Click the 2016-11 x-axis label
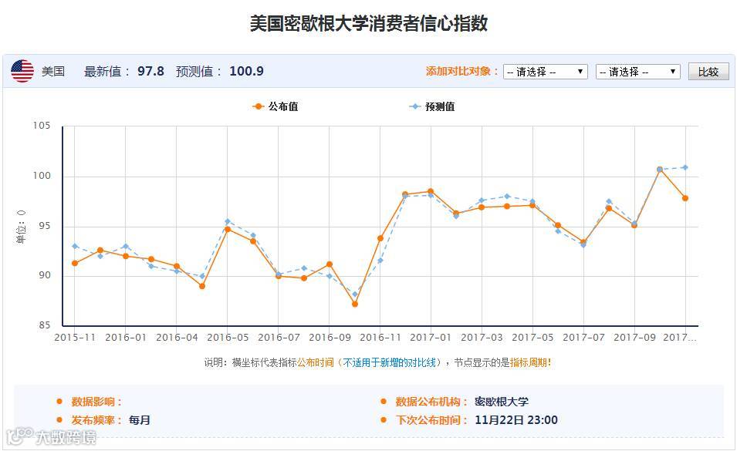The image size is (737, 451). coord(380,338)
